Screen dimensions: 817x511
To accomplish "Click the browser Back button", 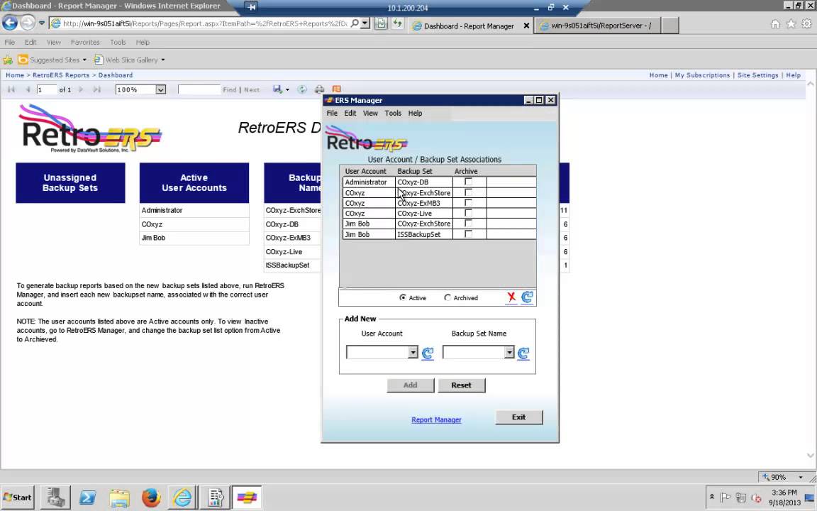I will (x=10, y=23).
